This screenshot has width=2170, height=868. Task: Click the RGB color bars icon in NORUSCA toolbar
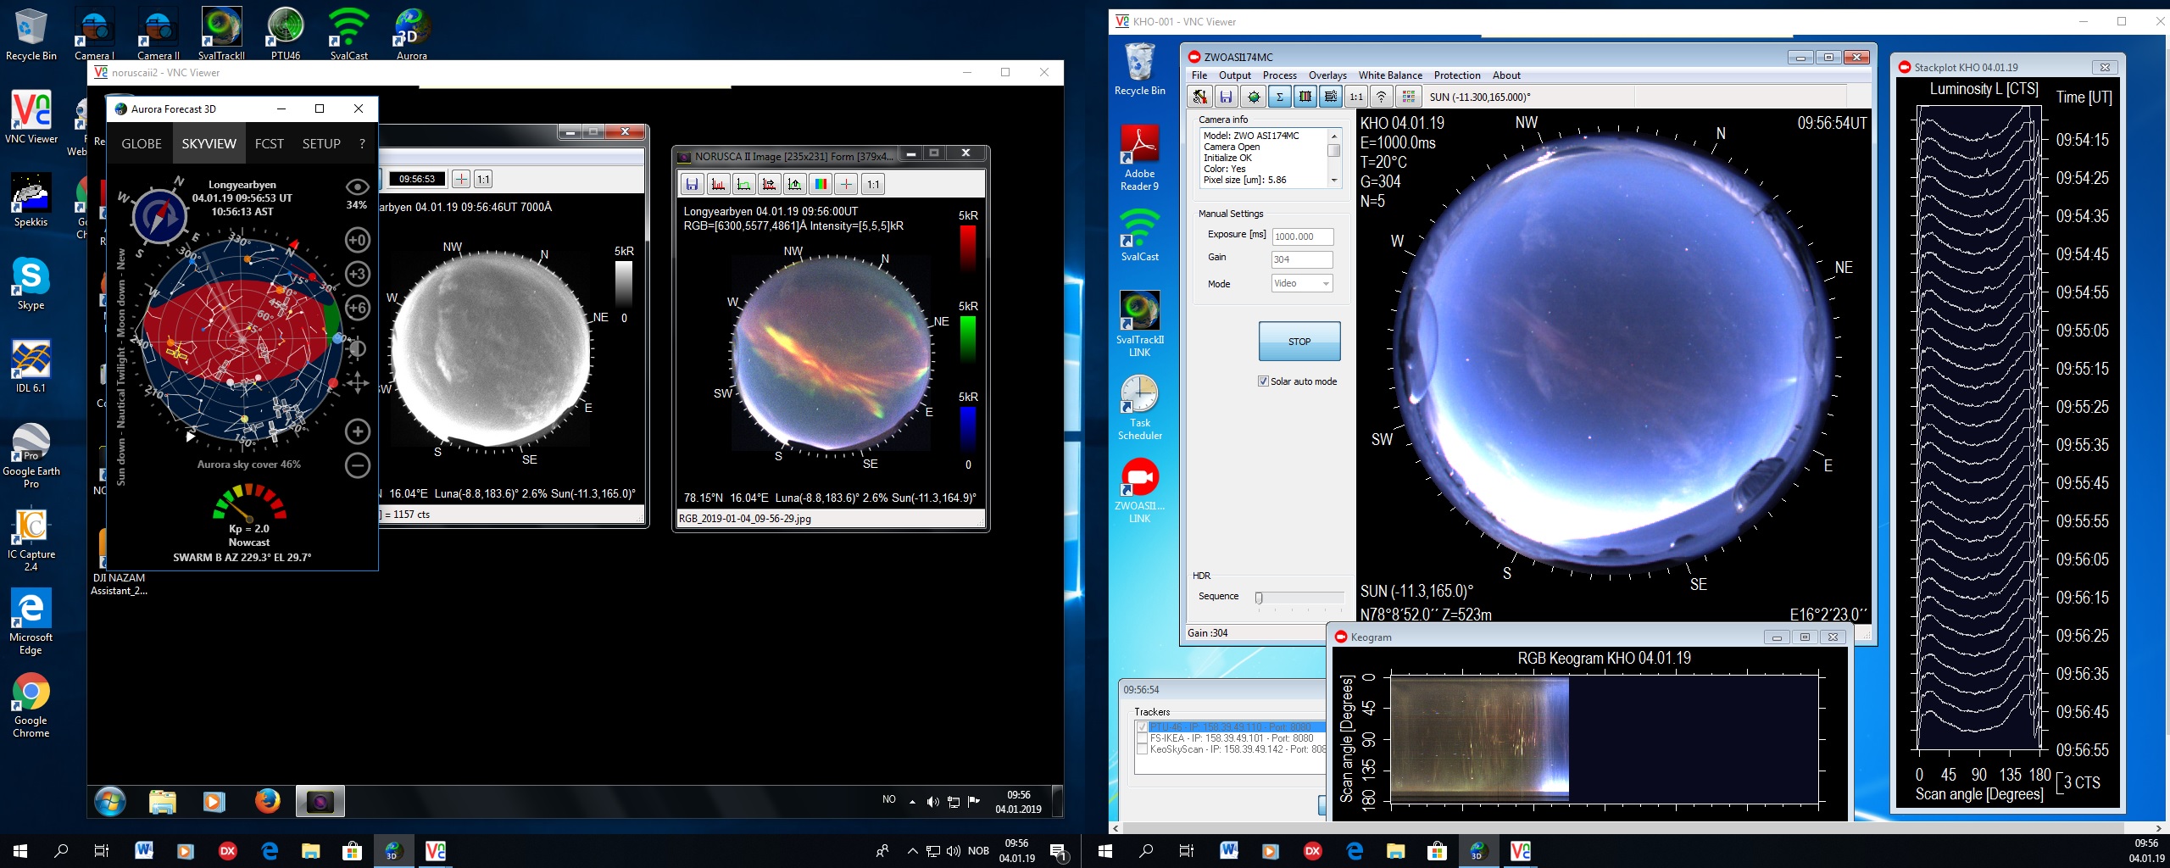tap(820, 184)
